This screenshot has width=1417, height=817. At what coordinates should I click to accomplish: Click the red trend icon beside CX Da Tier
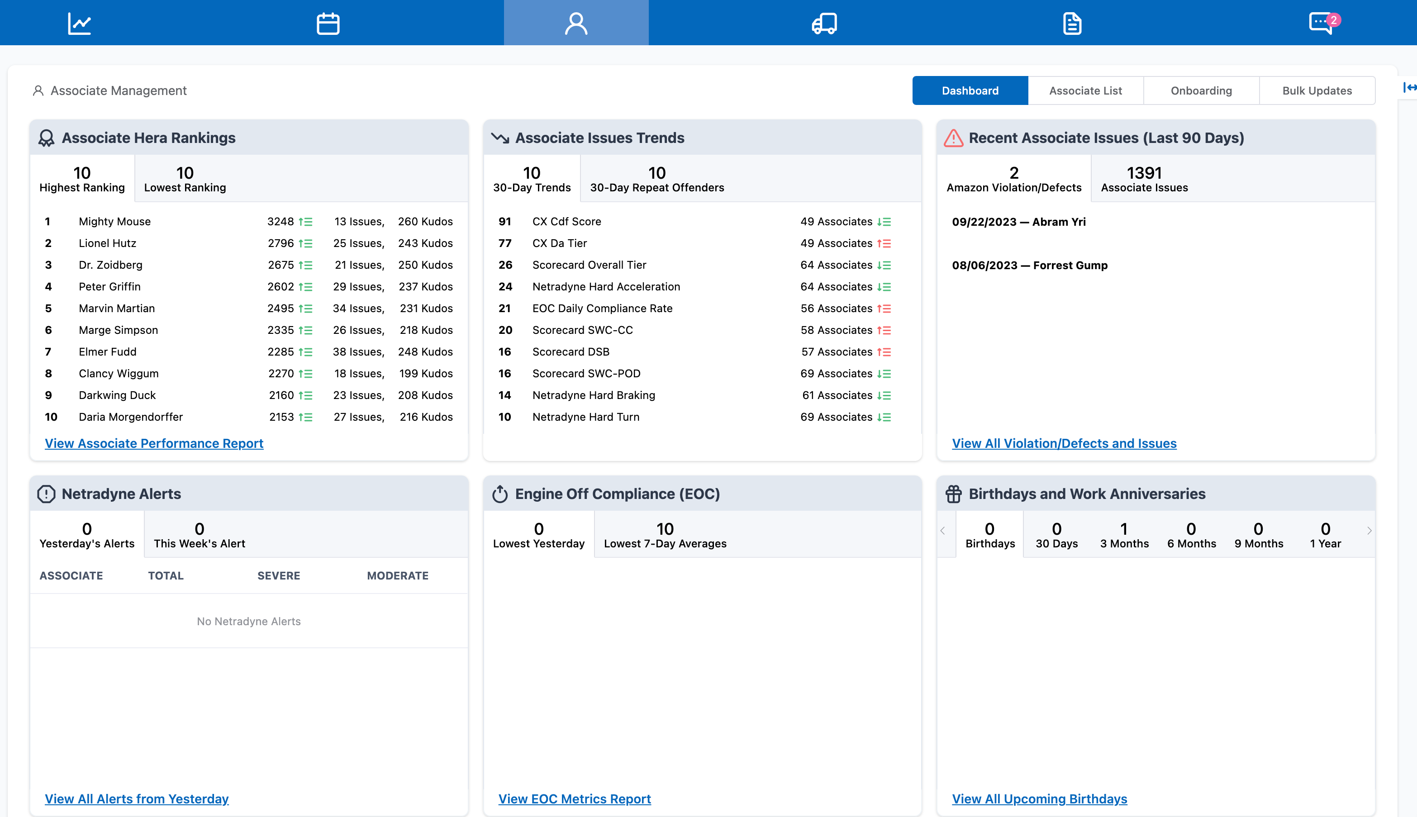(884, 243)
